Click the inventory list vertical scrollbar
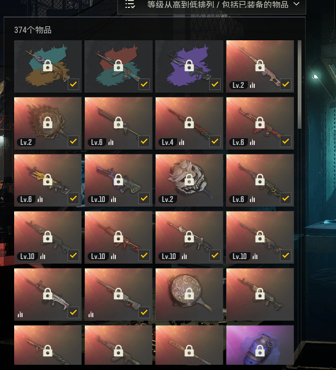This screenshot has height=370, width=336. coord(299,84)
